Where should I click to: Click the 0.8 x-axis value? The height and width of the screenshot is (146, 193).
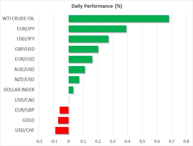[186, 141]
